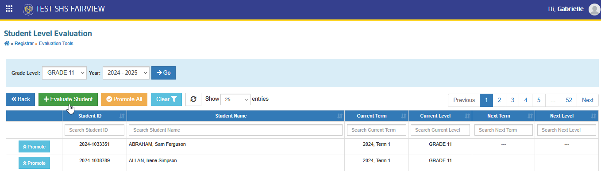Focus the Search Current Term field
The width and height of the screenshot is (601, 171).
click(377, 130)
